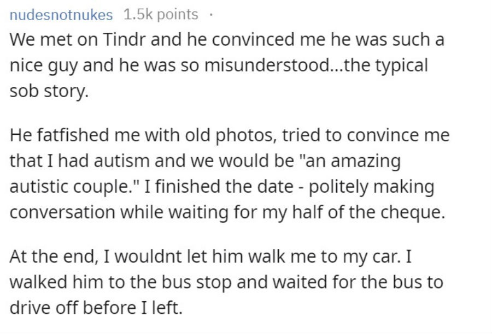Click the phrase "sob story."
492x334 pixels.
pos(49,92)
